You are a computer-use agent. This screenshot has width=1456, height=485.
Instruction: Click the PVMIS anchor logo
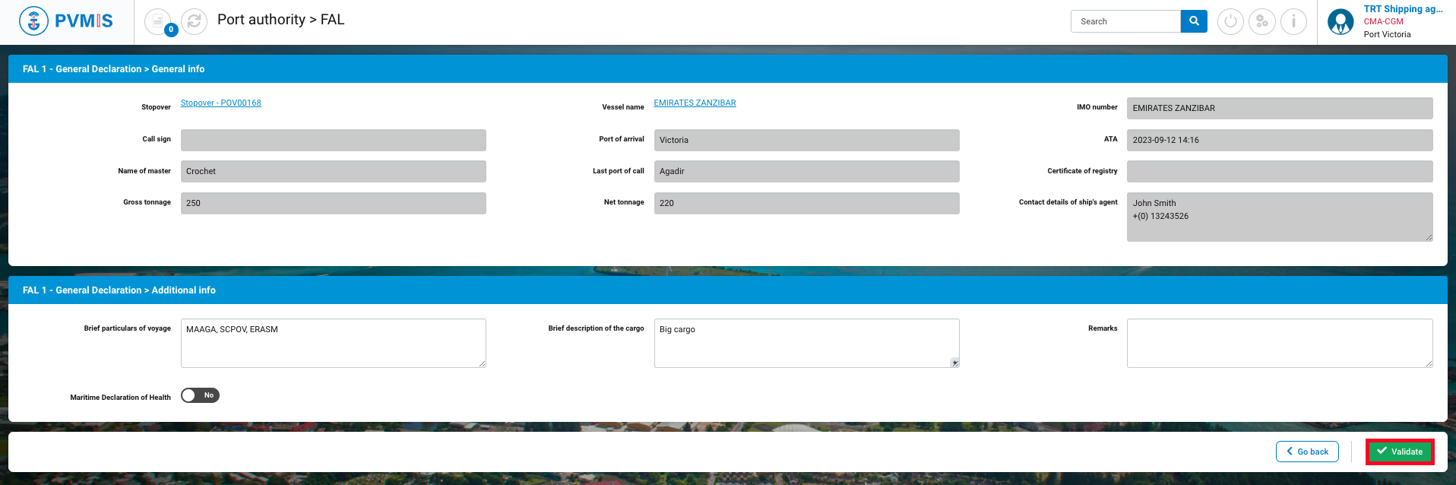point(33,21)
